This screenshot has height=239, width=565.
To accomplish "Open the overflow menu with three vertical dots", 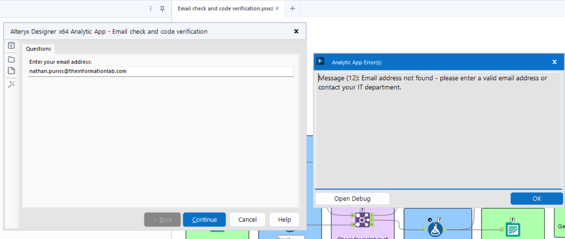I will coord(150,8).
